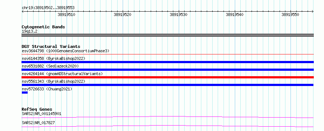Open variant nsv5726633 Chuang2021 label
This screenshot has width=324, height=131.
(x=47, y=89)
